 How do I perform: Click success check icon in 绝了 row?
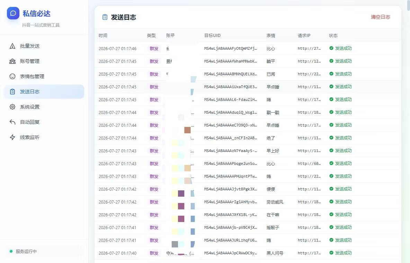pyautogui.click(x=331, y=138)
